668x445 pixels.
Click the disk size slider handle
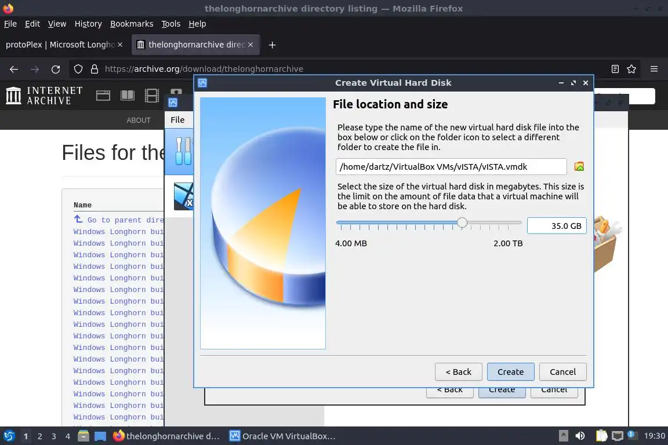coord(462,222)
